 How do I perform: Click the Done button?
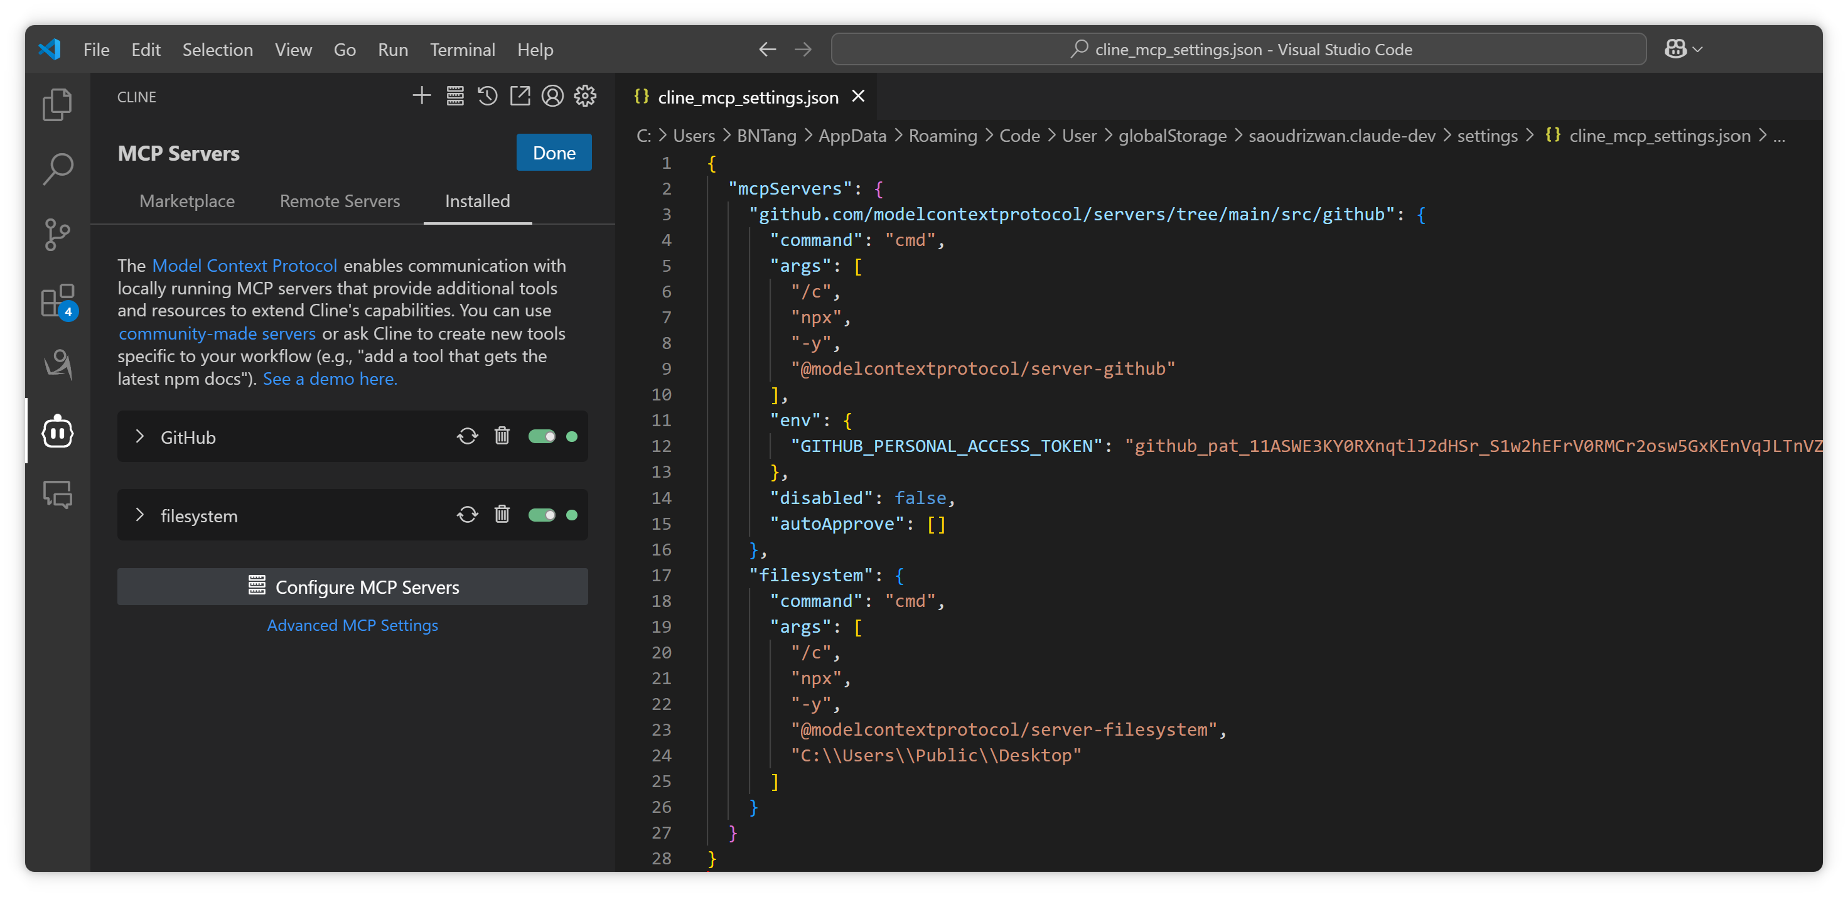[x=553, y=153]
